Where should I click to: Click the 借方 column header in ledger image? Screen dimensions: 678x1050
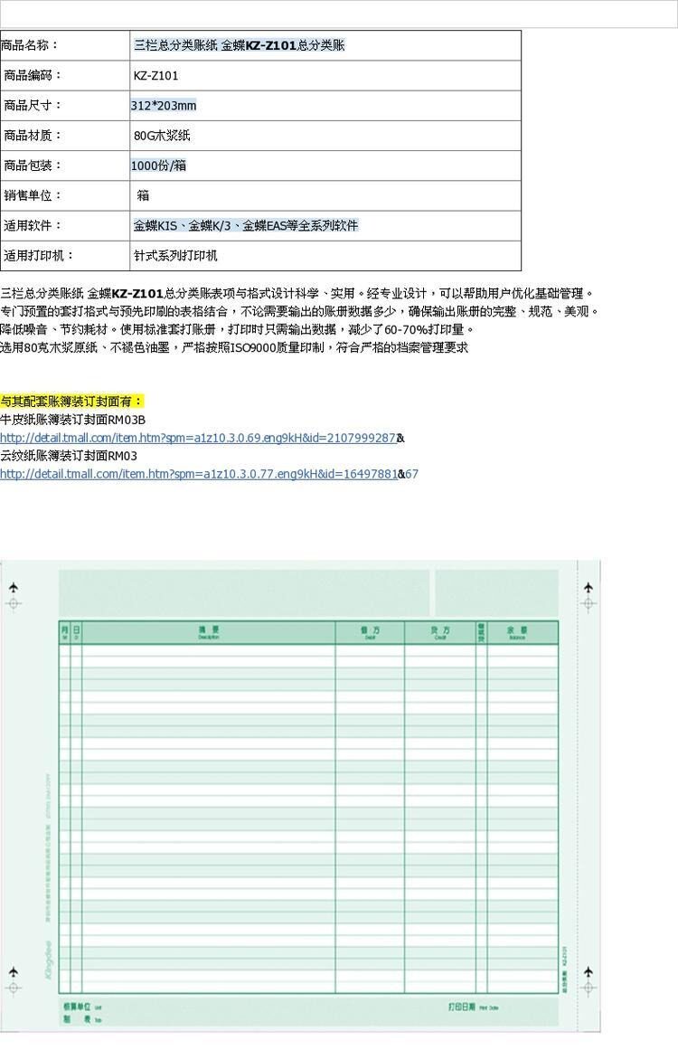tap(370, 632)
